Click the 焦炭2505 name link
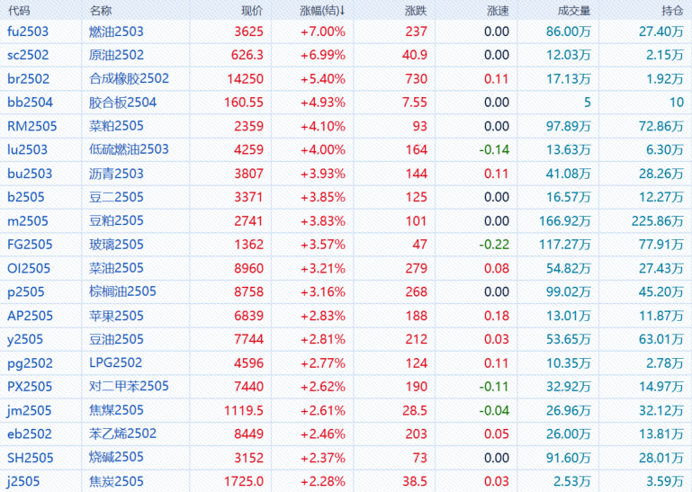Image resolution: width=692 pixels, height=492 pixels. pyautogui.click(x=116, y=481)
